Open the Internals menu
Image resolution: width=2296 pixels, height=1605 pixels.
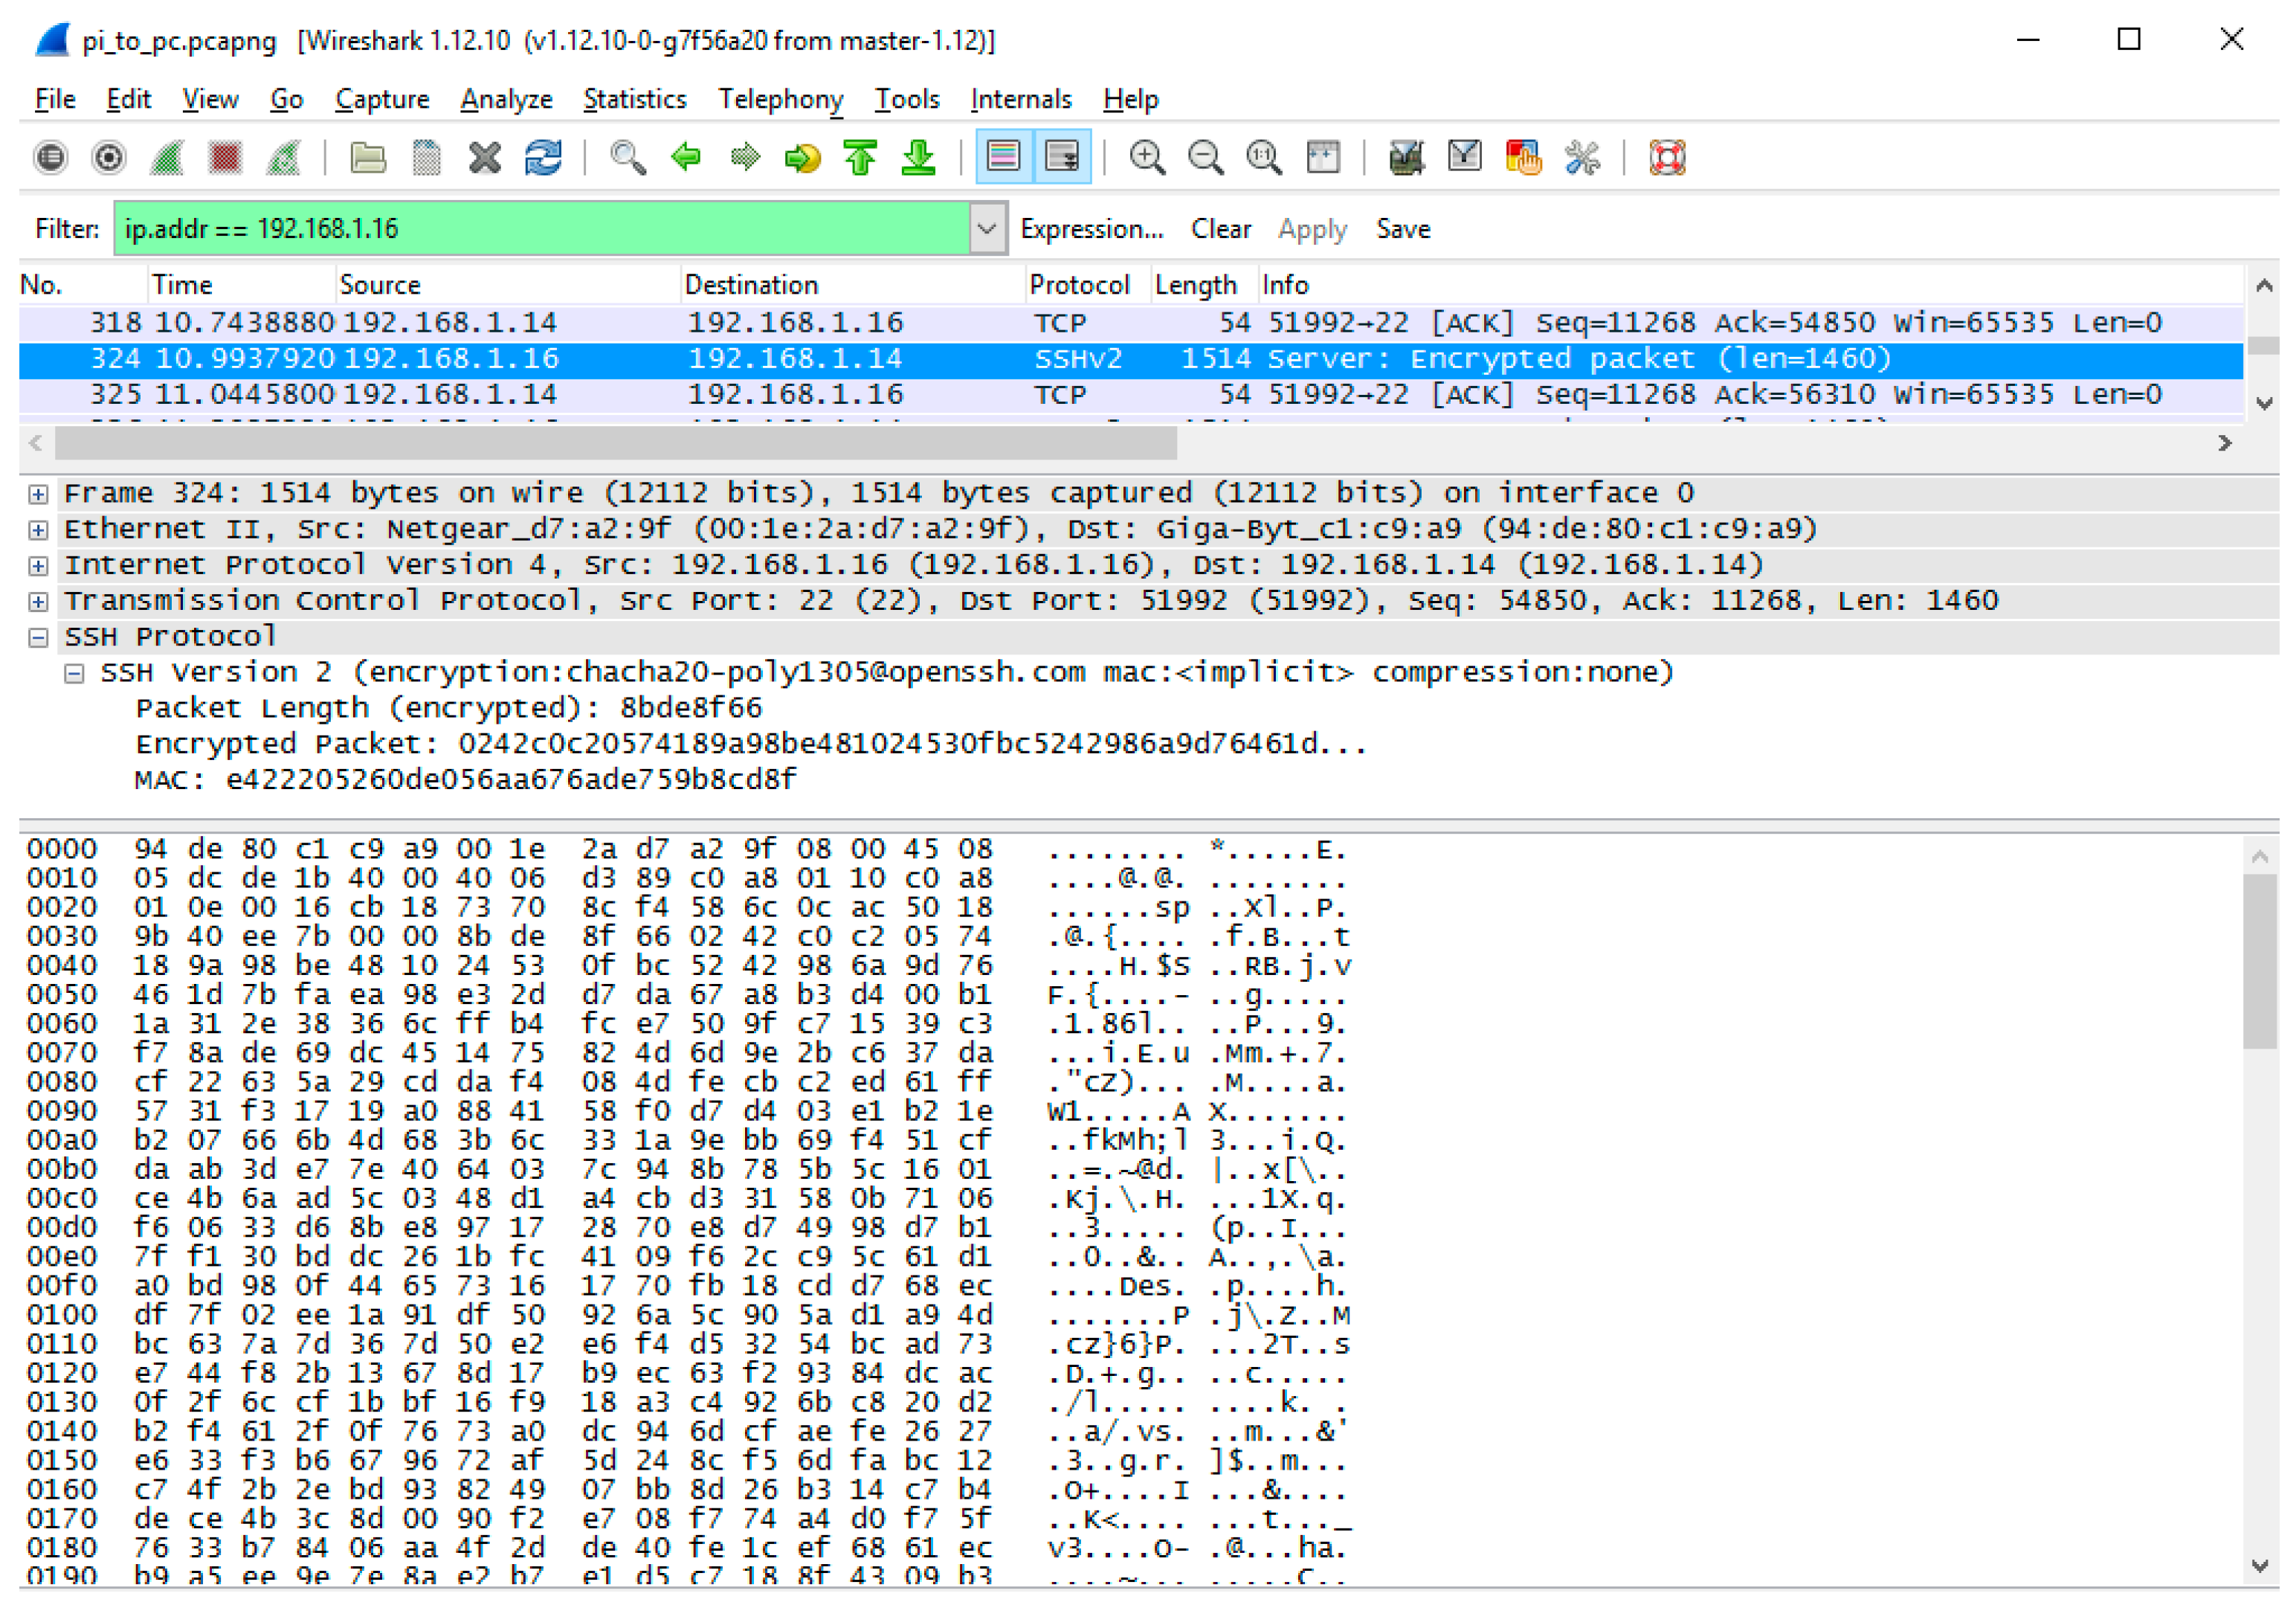(x=1021, y=99)
